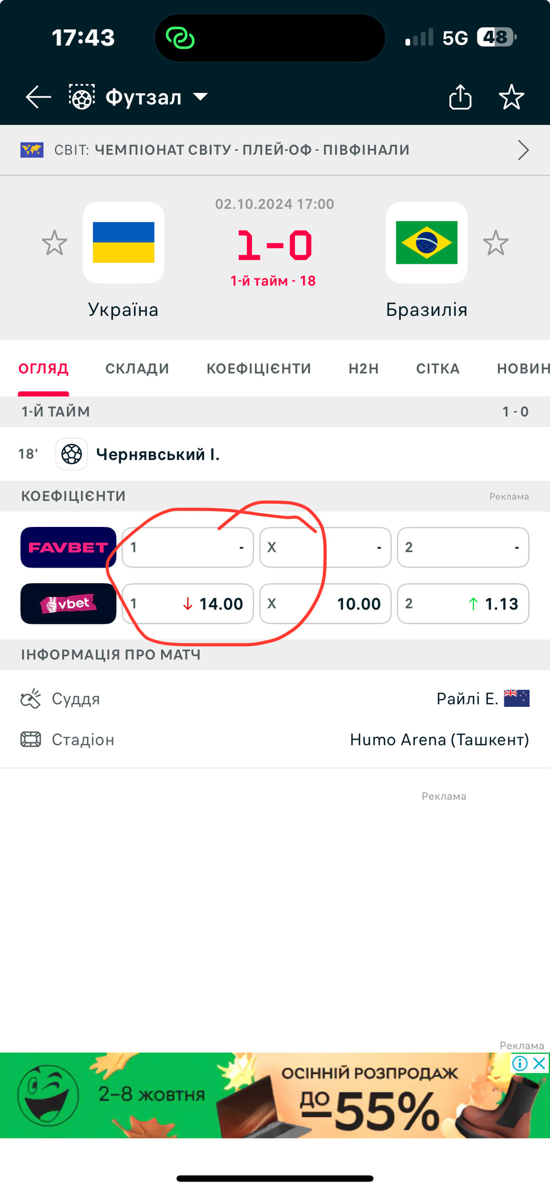
Task: Tap the ad info icon on banner
Action: [520, 1063]
